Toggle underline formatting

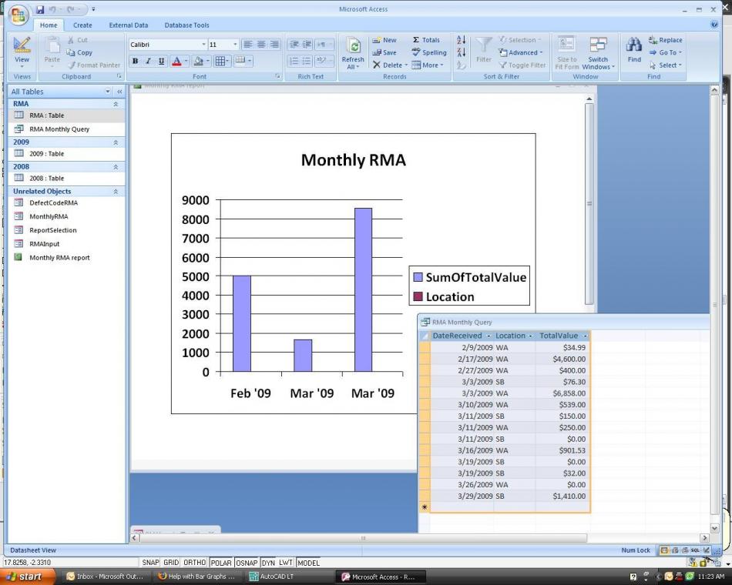click(x=162, y=61)
